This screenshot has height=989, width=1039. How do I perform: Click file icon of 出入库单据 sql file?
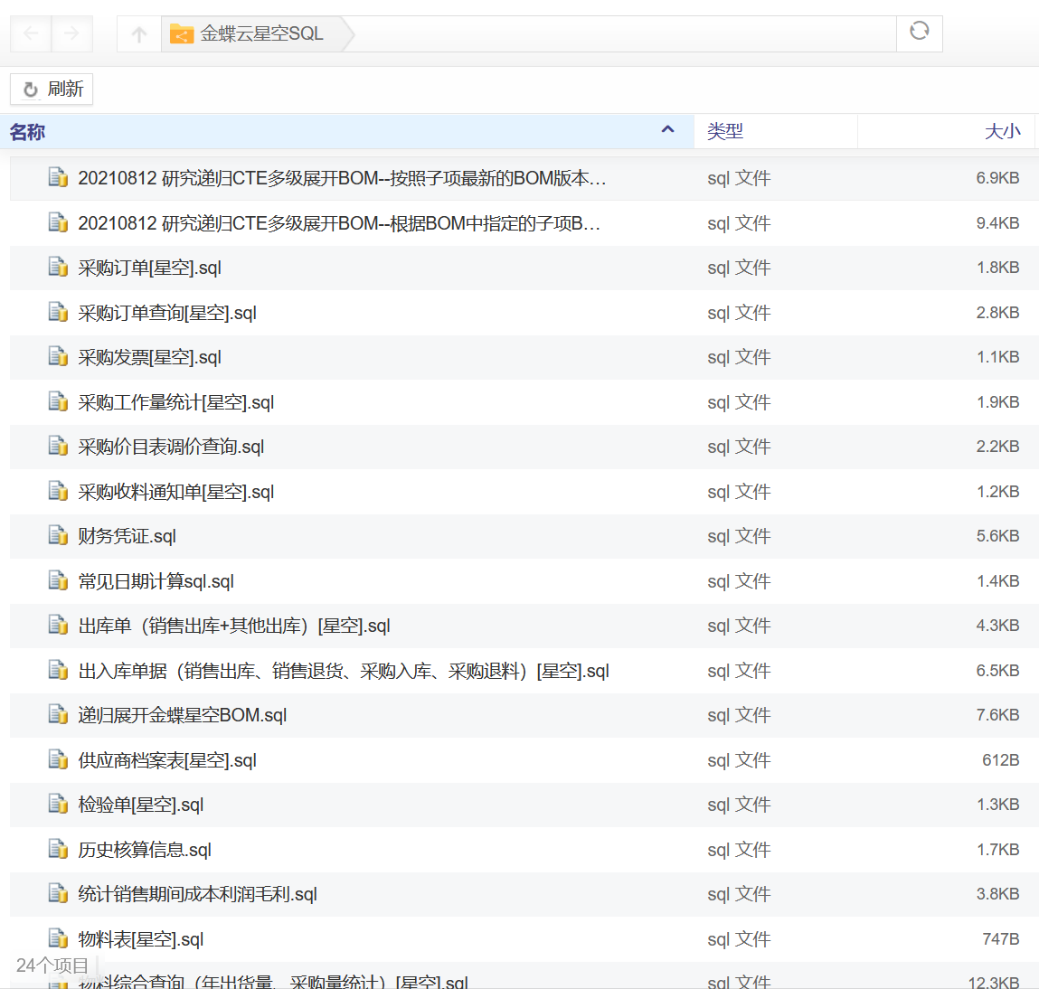[x=58, y=671]
